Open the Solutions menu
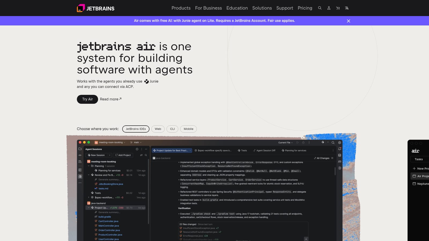 [262, 8]
